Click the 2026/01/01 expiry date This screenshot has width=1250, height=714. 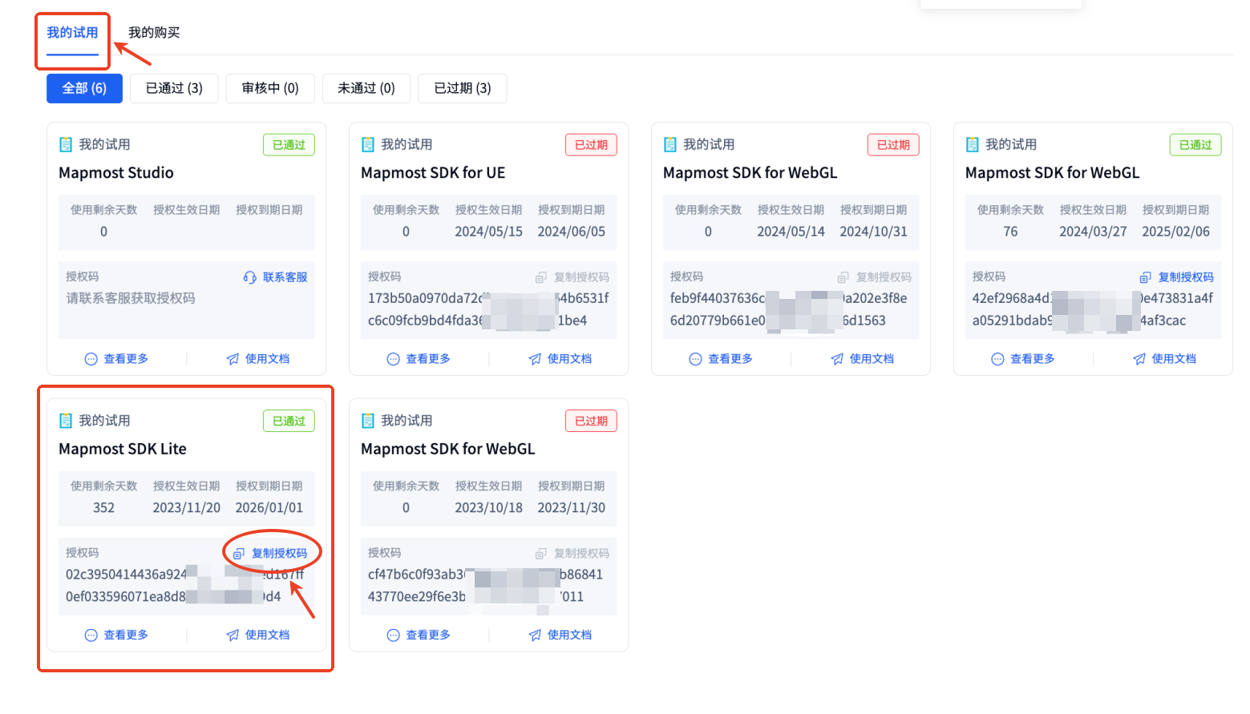click(x=269, y=508)
